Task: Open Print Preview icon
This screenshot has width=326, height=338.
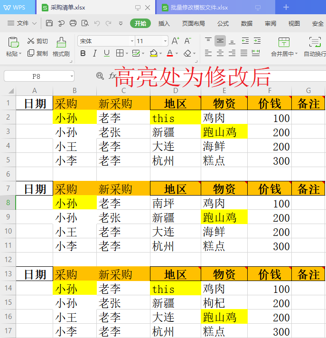Action: (85, 23)
